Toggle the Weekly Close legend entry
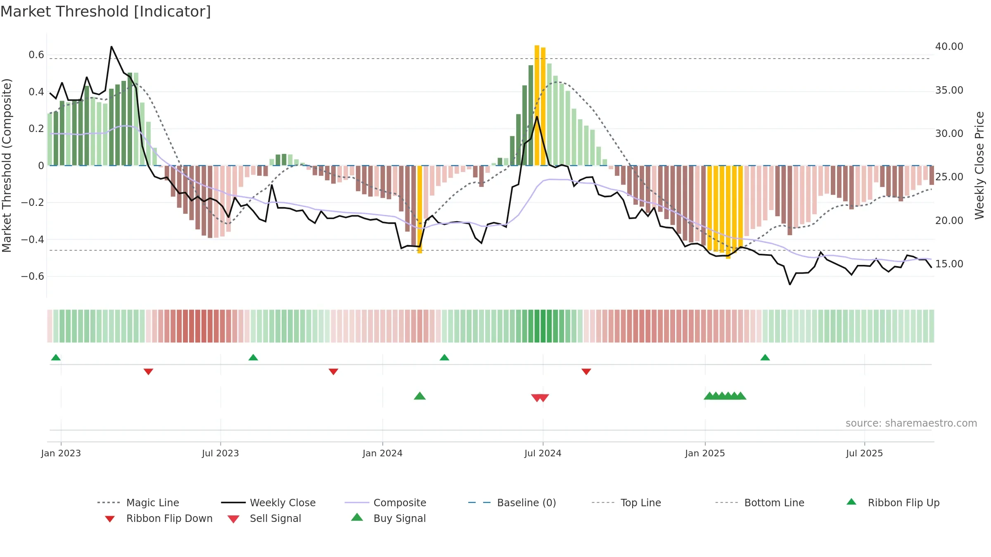 point(268,503)
